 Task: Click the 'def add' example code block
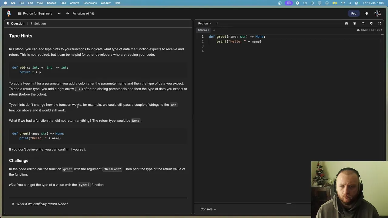point(98,70)
